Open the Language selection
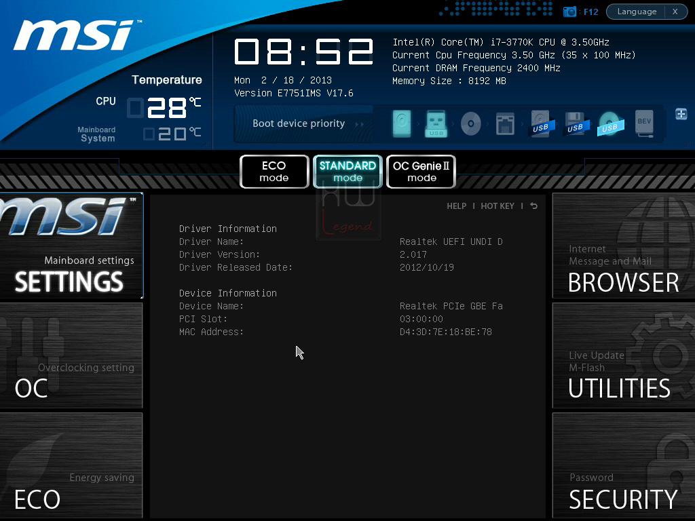The image size is (695, 521). 637,12
